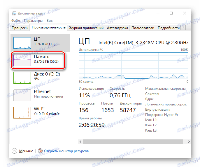This screenshot has width=200, height=167.
Task: Select the Диск 0 graph thumbnail
Action: 22,78
